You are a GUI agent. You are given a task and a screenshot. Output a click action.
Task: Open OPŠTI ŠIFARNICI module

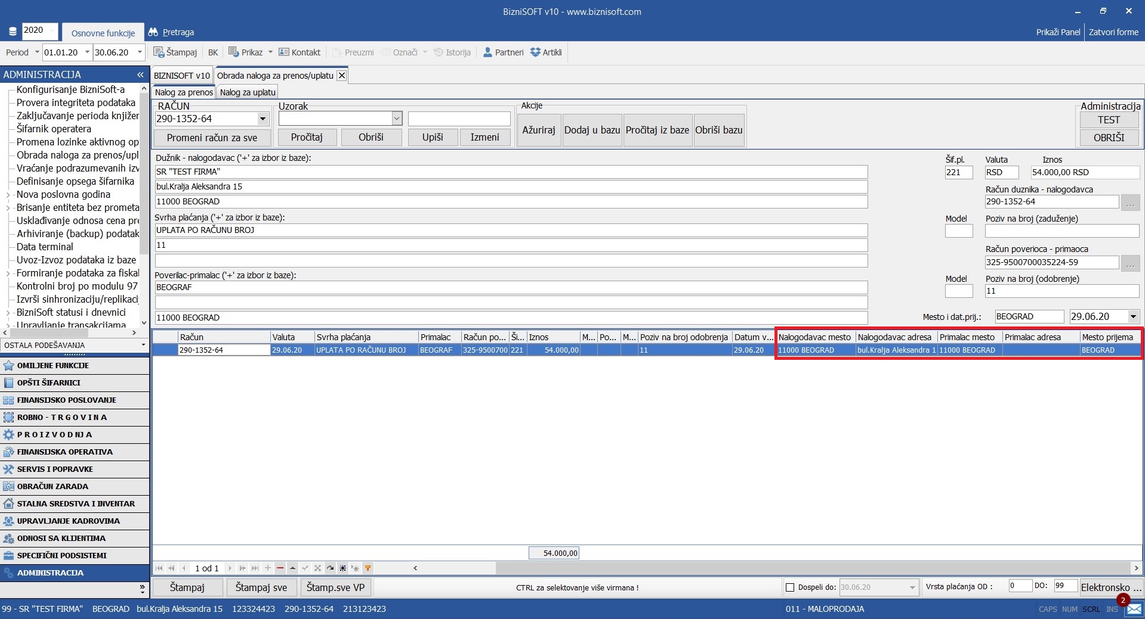pos(75,382)
